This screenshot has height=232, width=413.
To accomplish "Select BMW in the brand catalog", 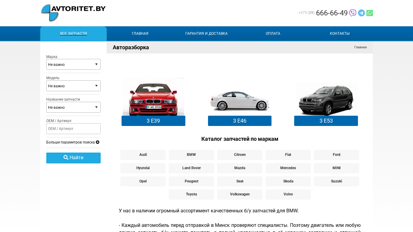I will pyautogui.click(x=191, y=155).
